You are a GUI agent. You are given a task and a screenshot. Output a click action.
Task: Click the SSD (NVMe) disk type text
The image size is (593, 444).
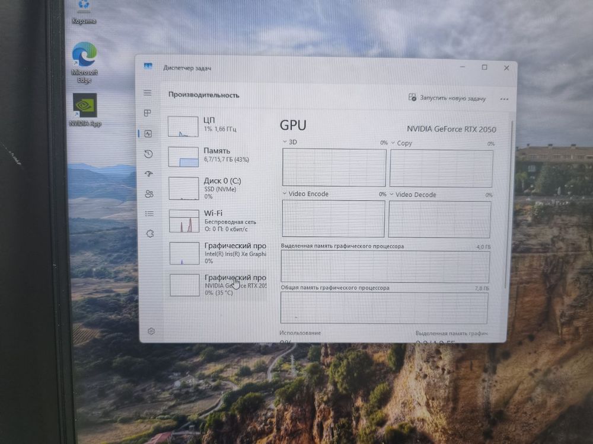tap(221, 189)
